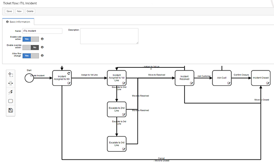The image size is (274, 163).
Task: Select the move/selection tool in diagram toolbar
Action: click(x=10, y=75)
